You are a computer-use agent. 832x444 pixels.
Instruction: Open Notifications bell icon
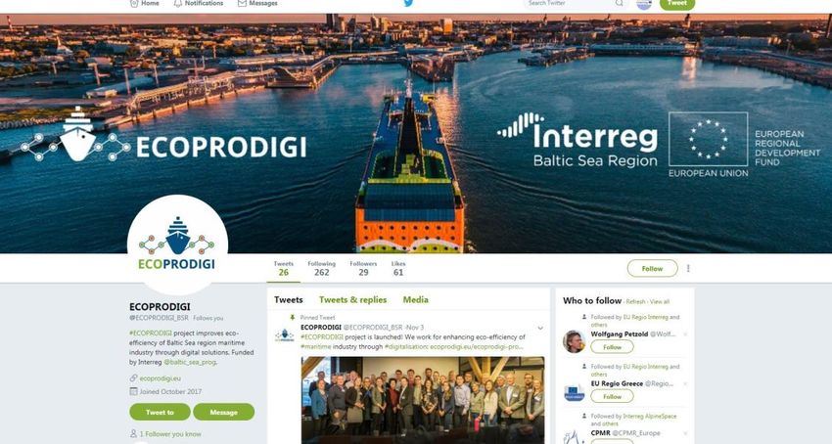[x=178, y=3]
